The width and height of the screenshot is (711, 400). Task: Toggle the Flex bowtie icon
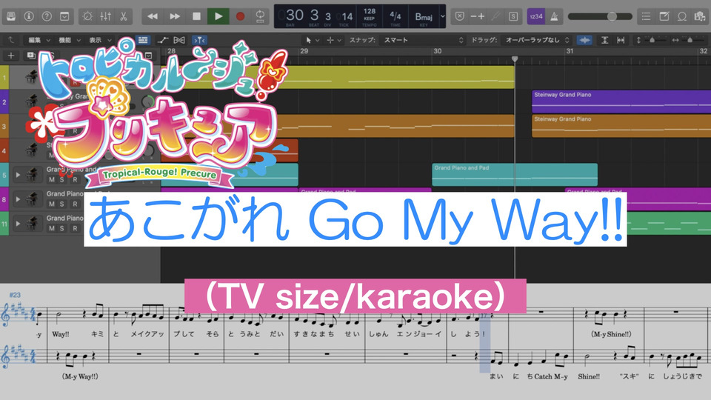(x=179, y=40)
